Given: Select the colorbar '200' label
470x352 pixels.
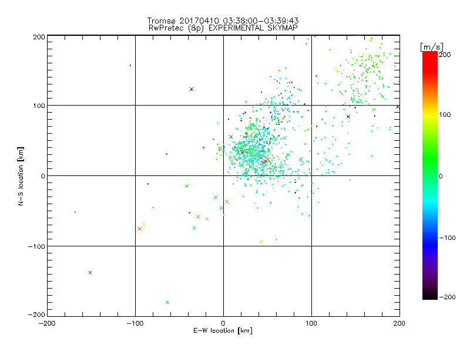Looking at the screenshot, I should tap(445, 55).
